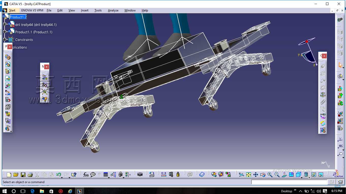Image resolution: width=346 pixels, height=194 pixels.
Task: Select the Manipulation tool in Move toolbar
Action: 45,77
